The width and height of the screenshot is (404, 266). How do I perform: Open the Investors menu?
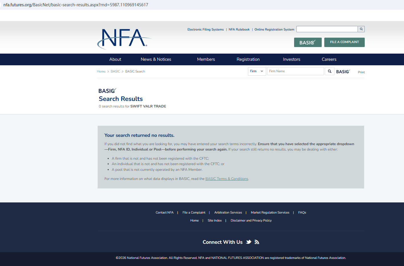tap(292, 59)
